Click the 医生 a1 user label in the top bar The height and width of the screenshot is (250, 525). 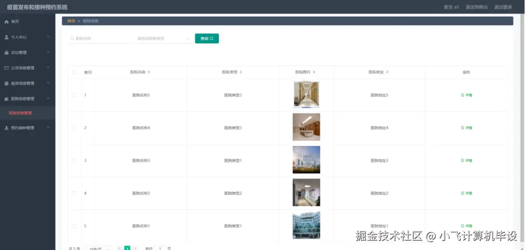(x=451, y=7)
